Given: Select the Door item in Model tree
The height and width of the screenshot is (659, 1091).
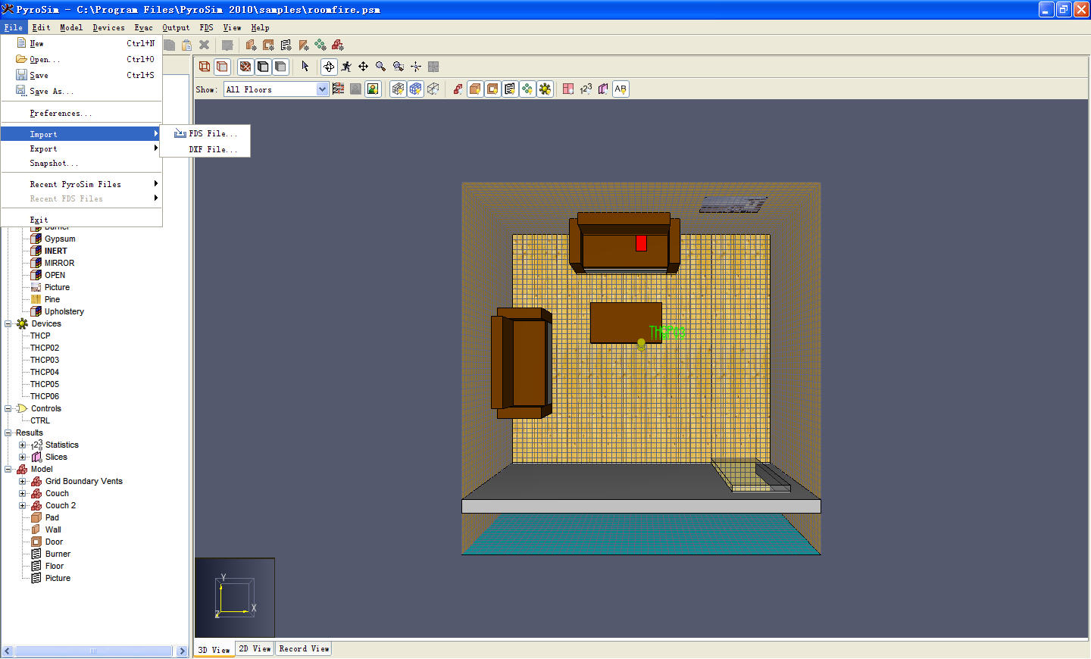Looking at the screenshot, I should (x=54, y=542).
